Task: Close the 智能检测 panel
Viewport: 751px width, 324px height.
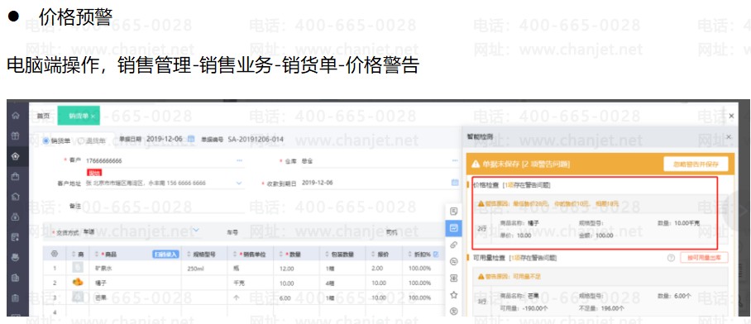Action: click(729, 137)
